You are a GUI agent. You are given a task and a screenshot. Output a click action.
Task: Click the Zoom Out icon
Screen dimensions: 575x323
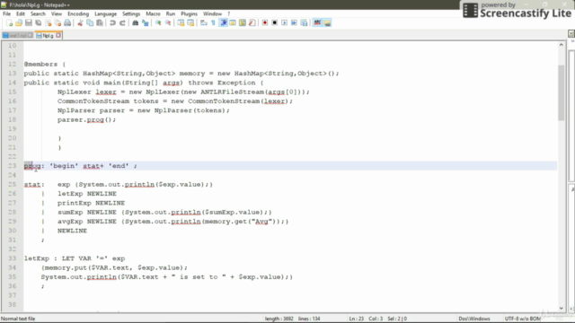point(168,23)
